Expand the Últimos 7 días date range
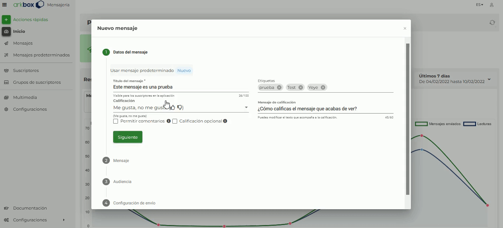 [489, 79]
